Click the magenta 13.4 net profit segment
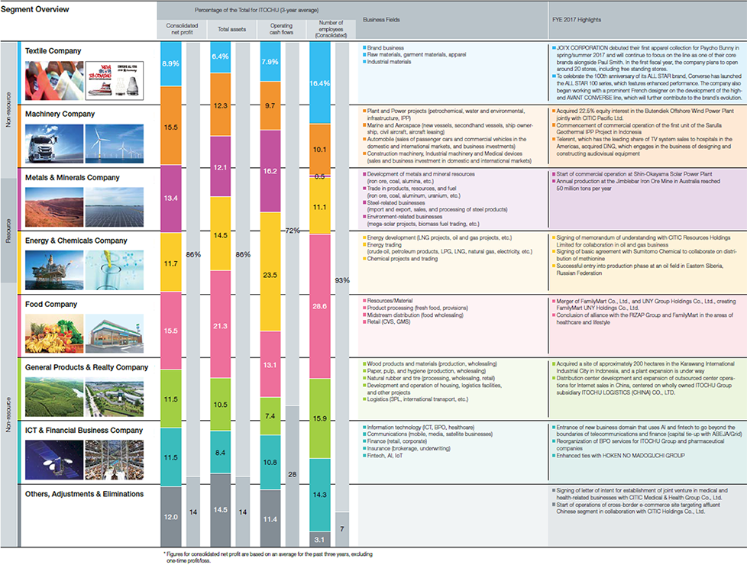The image size is (747, 565). [x=171, y=199]
